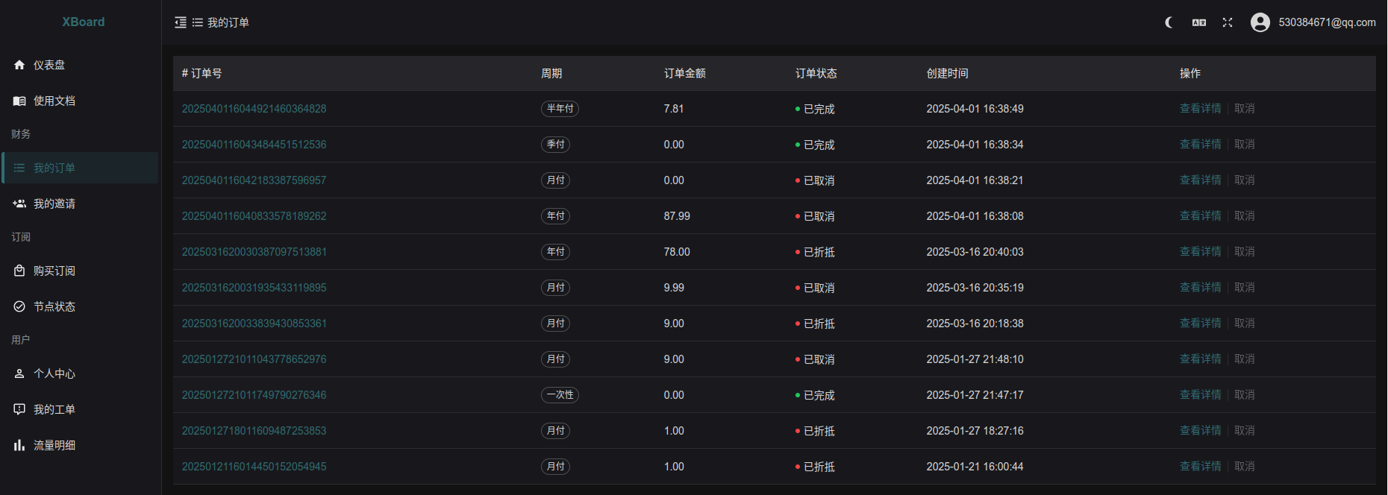Open 使用文档 book icon in sidebar
The width and height of the screenshot is (1388, 495).
pos(19,101)
